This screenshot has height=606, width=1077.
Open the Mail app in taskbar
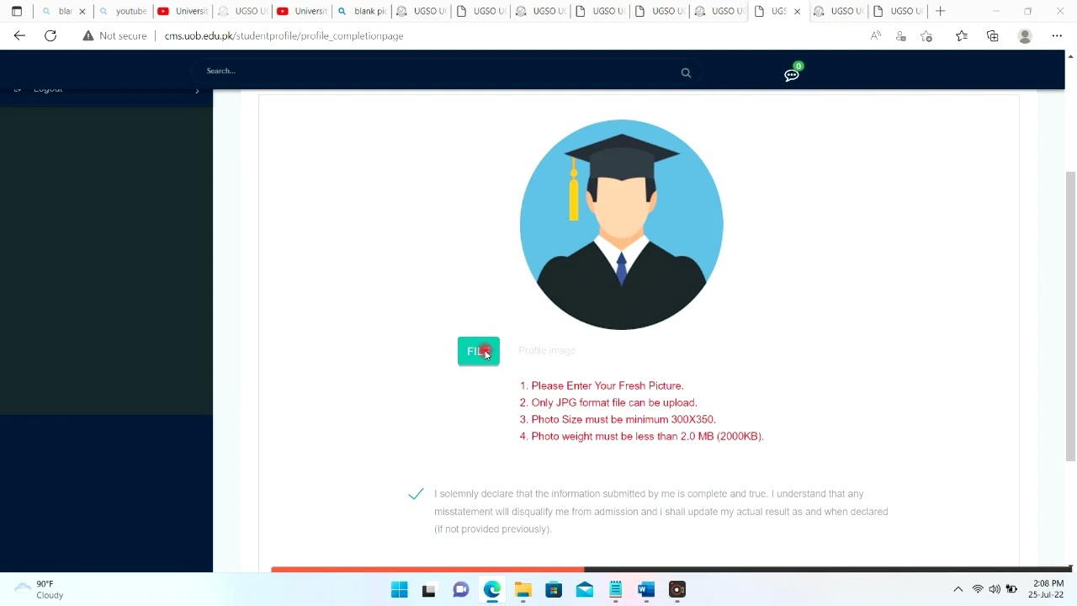click(x=585, y=590)
